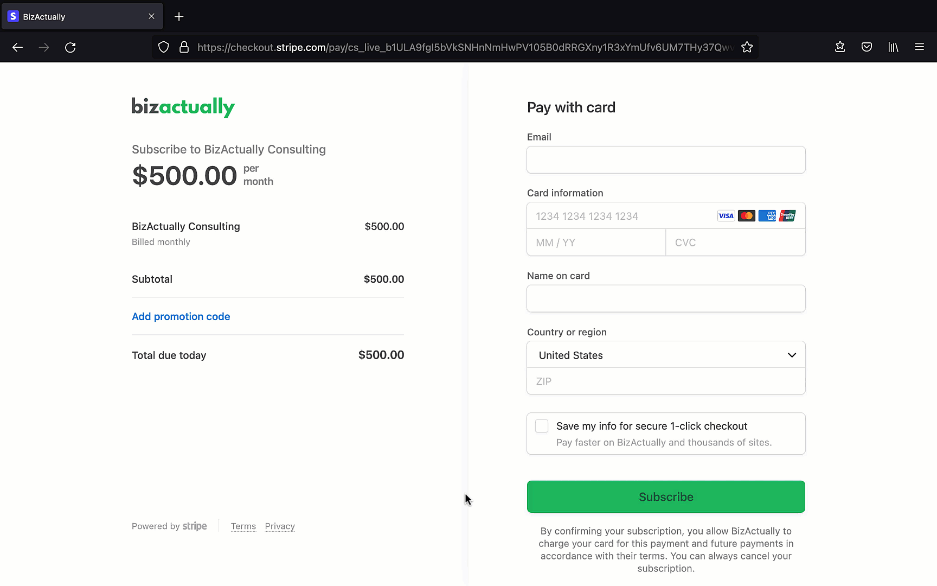937x586 pixels.
Task: Open the Pocket save icon
Action: (867, 47)
